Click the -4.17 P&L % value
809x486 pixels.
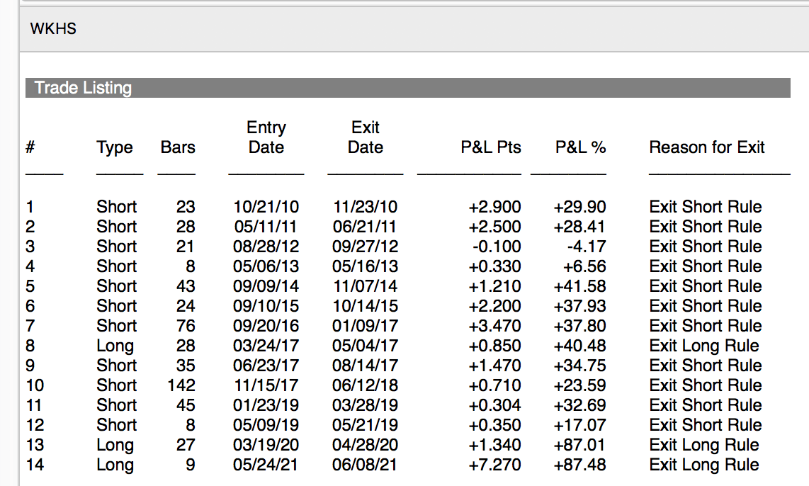(x=587, y=247)
